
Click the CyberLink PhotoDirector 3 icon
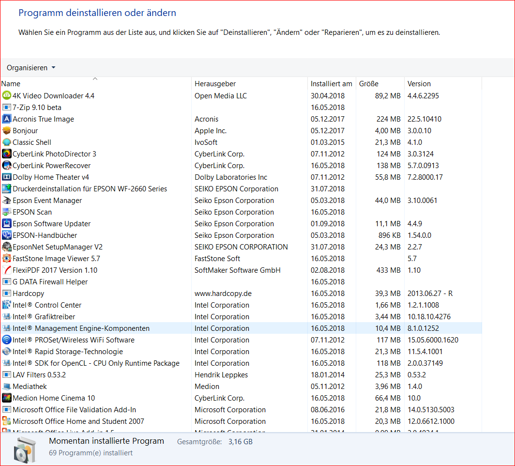pos(7,154)
